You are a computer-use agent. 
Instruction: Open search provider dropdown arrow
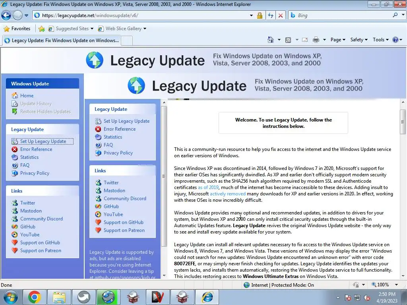[403, 15]
